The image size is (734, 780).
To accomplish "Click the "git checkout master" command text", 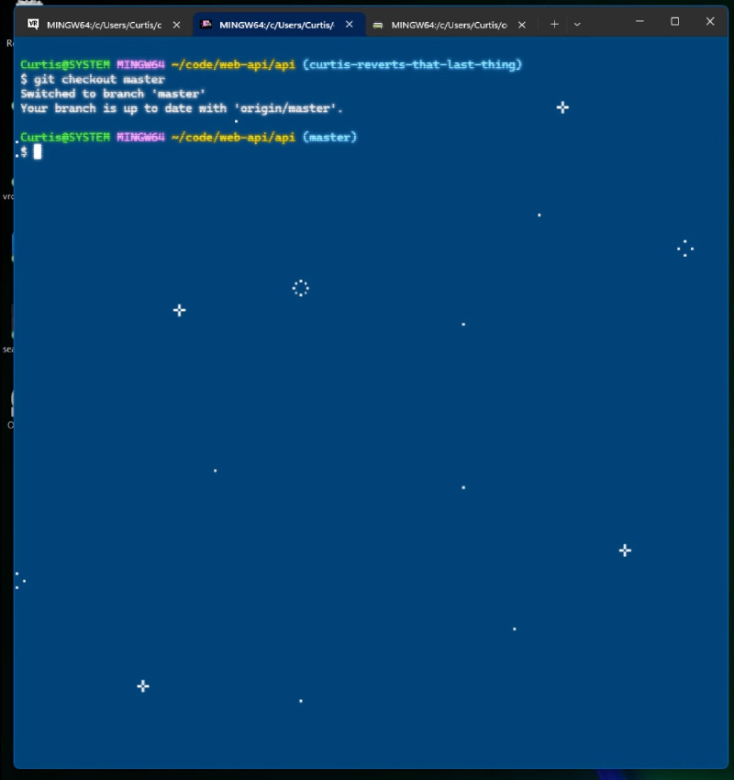I will (99, 80).
